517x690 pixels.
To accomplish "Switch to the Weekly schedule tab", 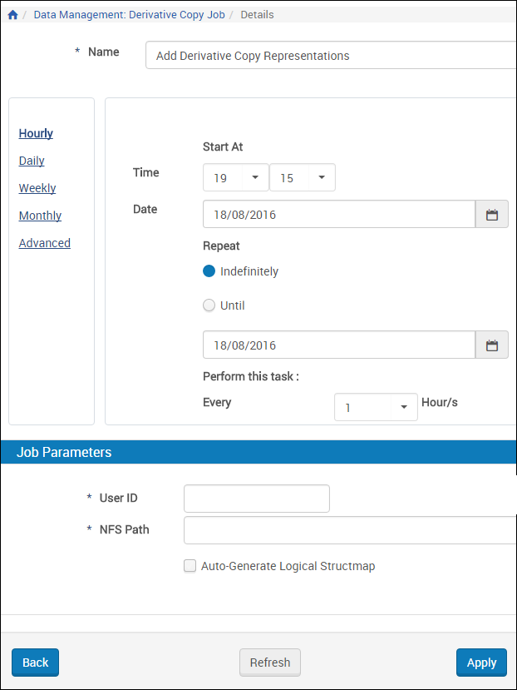I will point(37,188).
